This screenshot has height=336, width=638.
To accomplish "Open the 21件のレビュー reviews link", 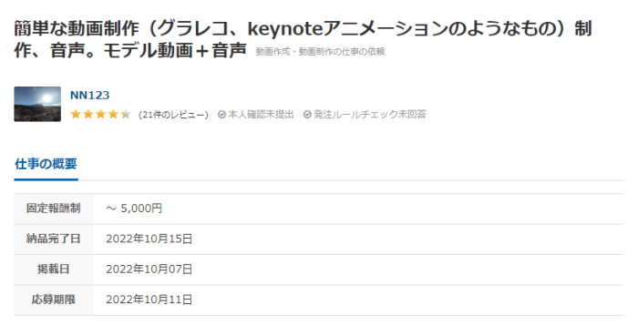I will 173,115.
